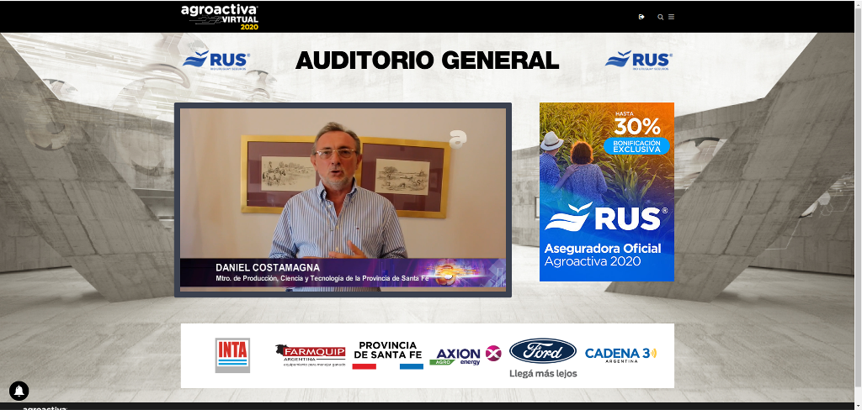Open the RUS 30% bonificación ad banner
The width and height of the screenshot is (862, 410).
pyautogui.click(x=606, y=192)
